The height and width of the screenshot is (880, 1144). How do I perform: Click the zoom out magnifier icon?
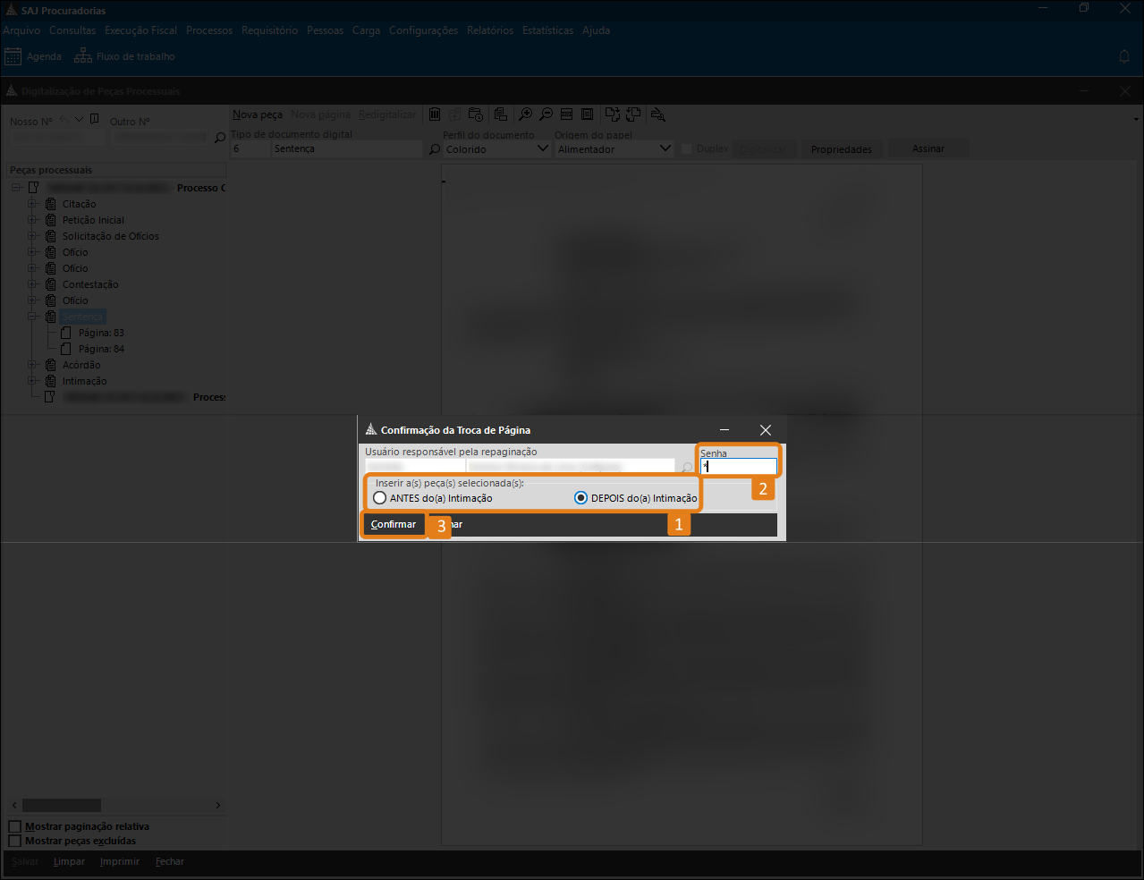(x=546, y=114)
